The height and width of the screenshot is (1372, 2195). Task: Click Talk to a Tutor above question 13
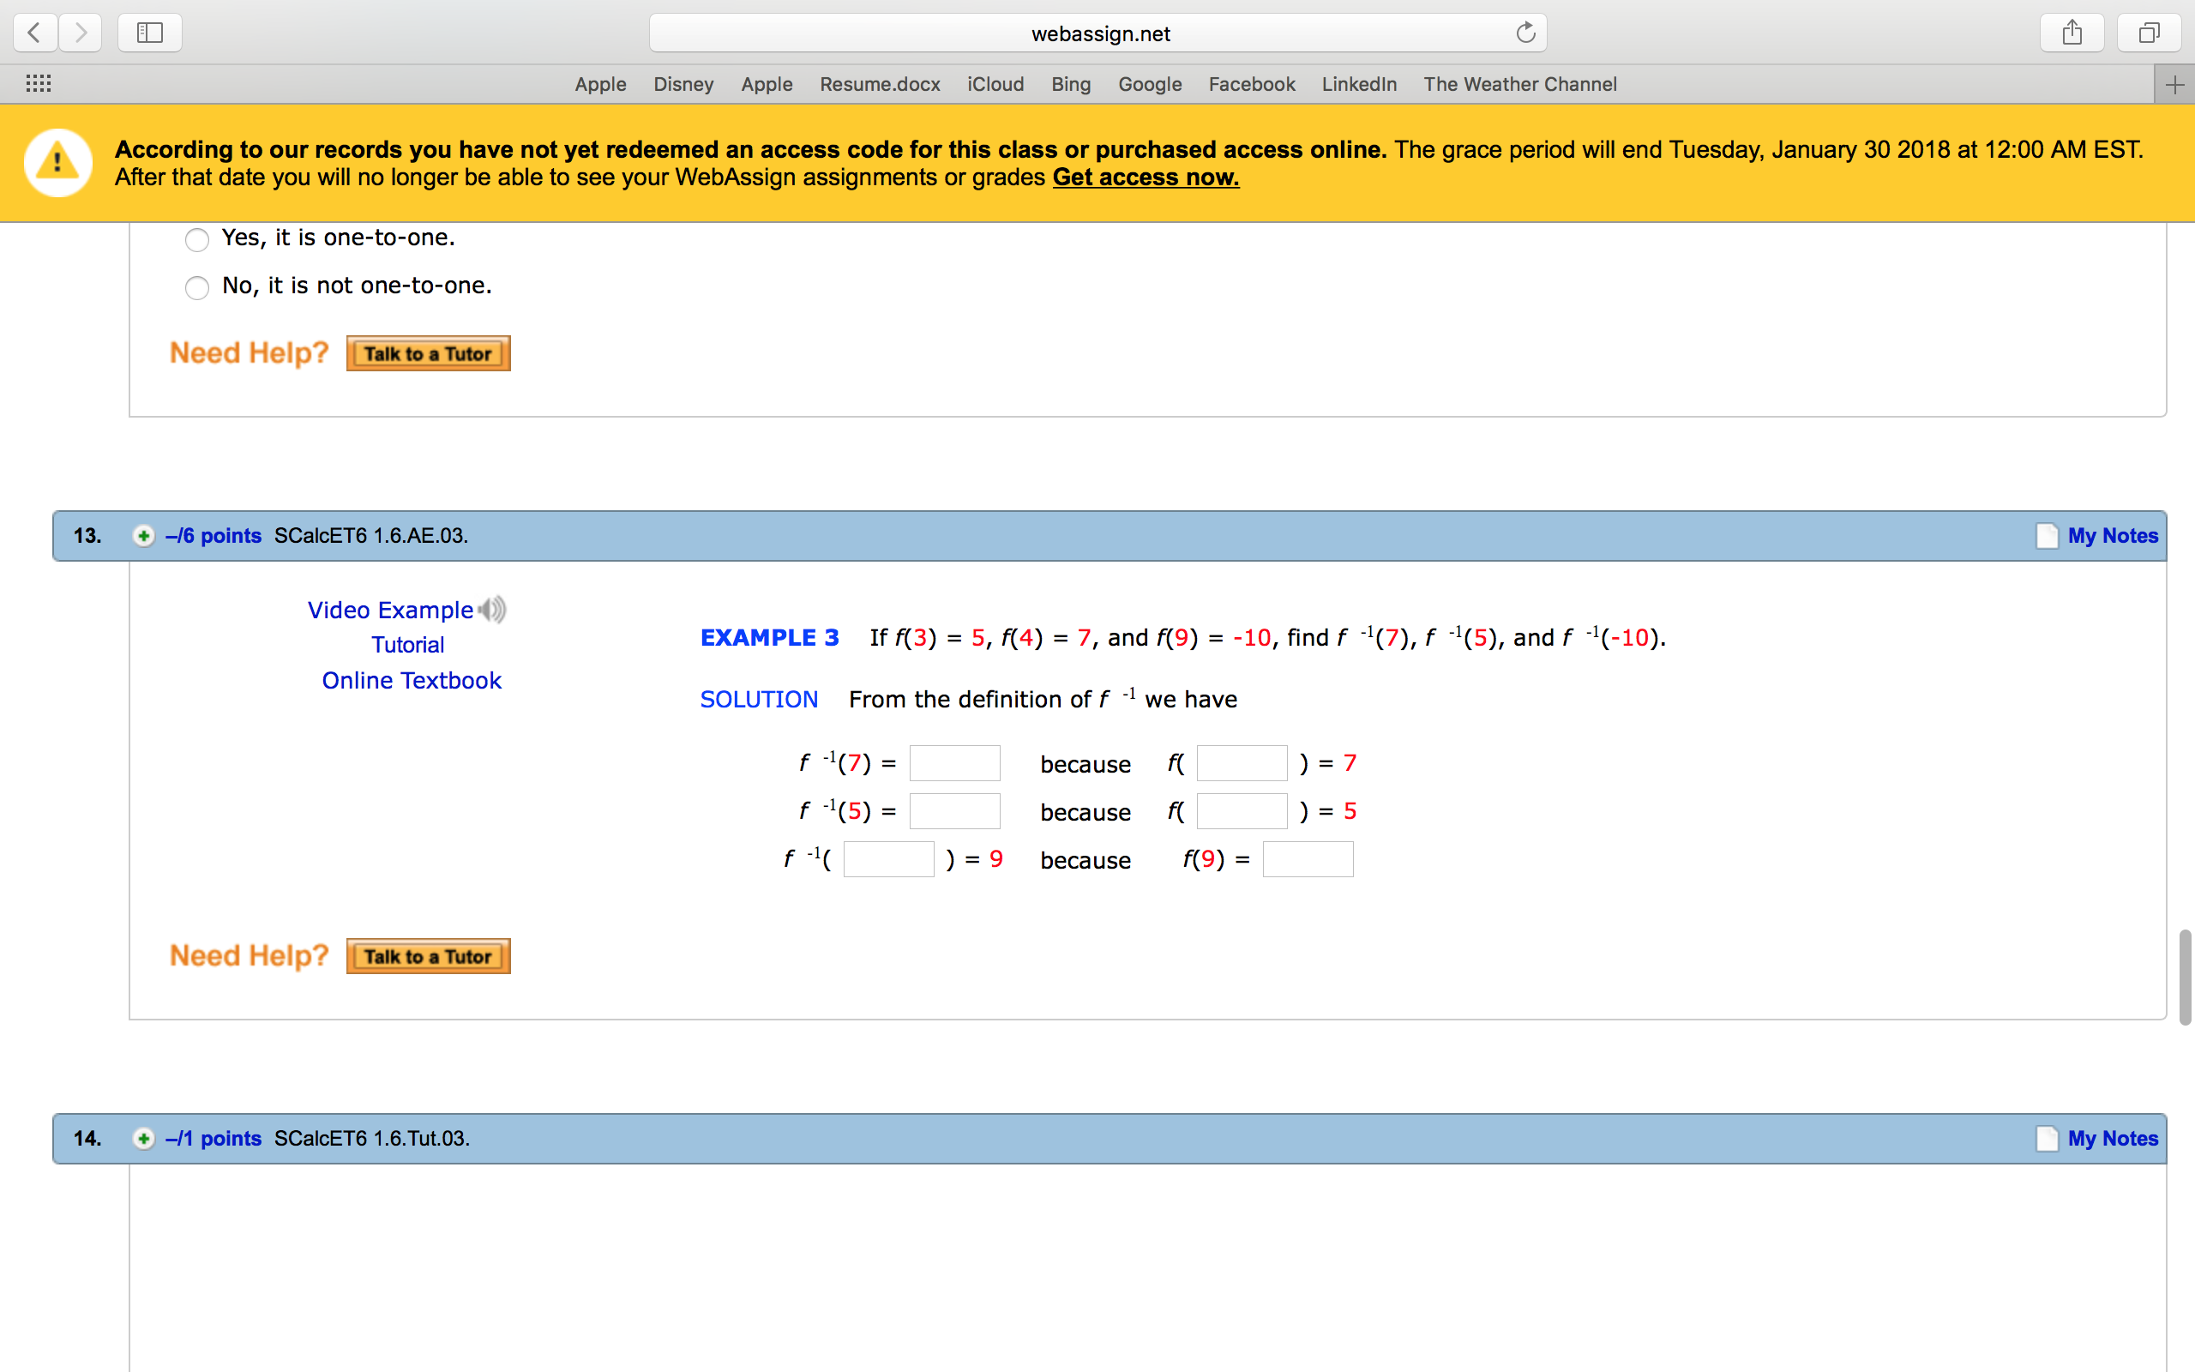click(428, 354)
